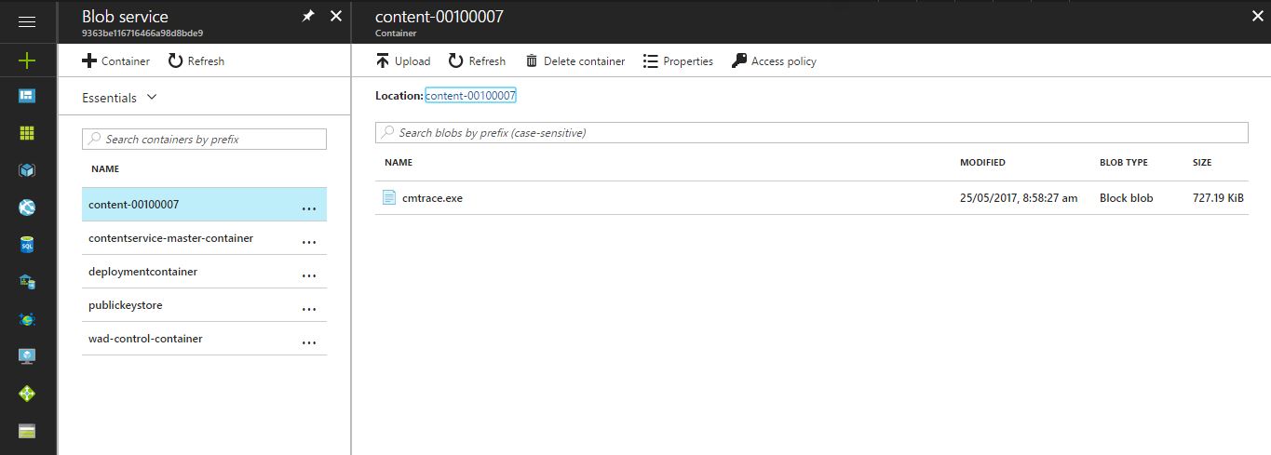Select contentservice-master-container row
The image size is (1271, 455).
(x=204, y=238)
